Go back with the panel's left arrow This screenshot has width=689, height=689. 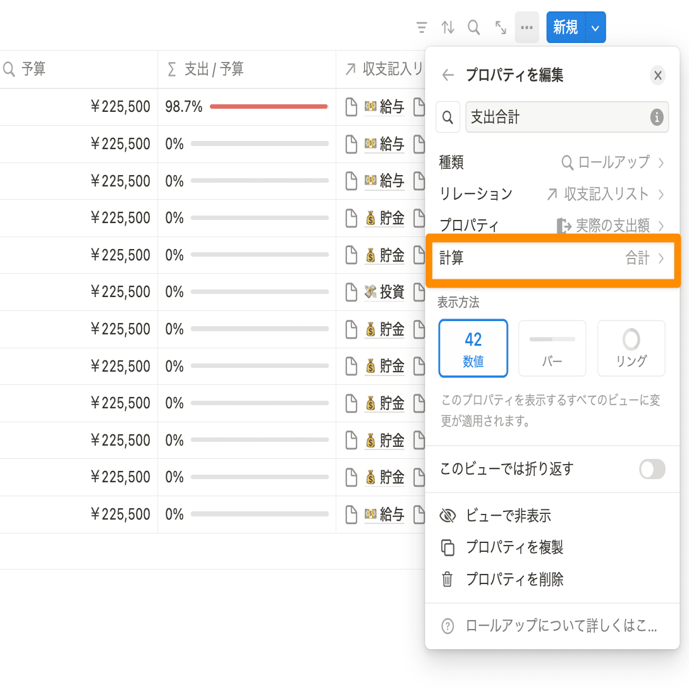tap(448, 75)
